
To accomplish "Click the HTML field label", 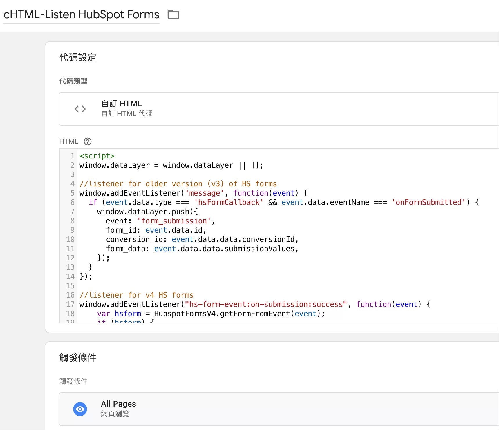I will tap(69, 141).
